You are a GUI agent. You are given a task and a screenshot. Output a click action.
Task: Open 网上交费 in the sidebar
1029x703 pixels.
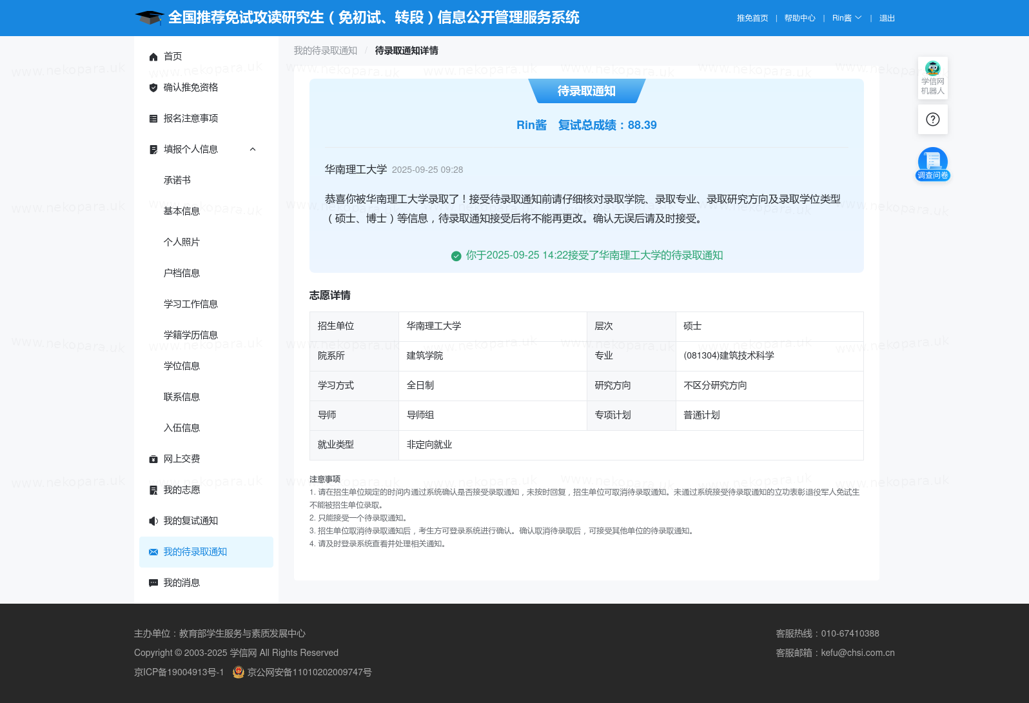tap(181, 459)
